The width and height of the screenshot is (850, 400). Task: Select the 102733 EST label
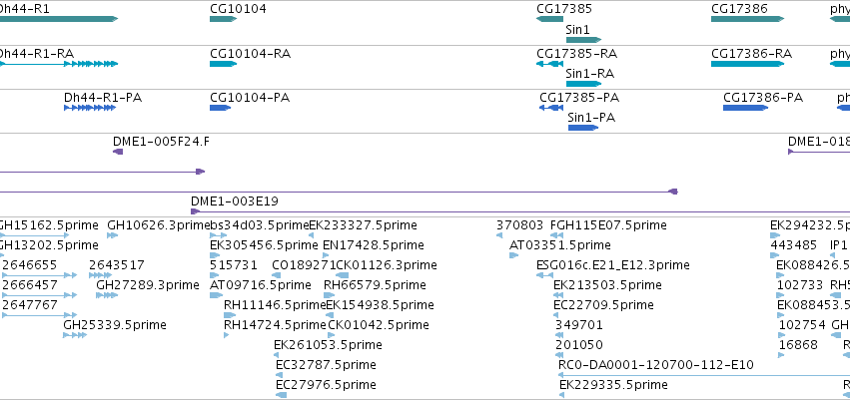tap(800, 284)
